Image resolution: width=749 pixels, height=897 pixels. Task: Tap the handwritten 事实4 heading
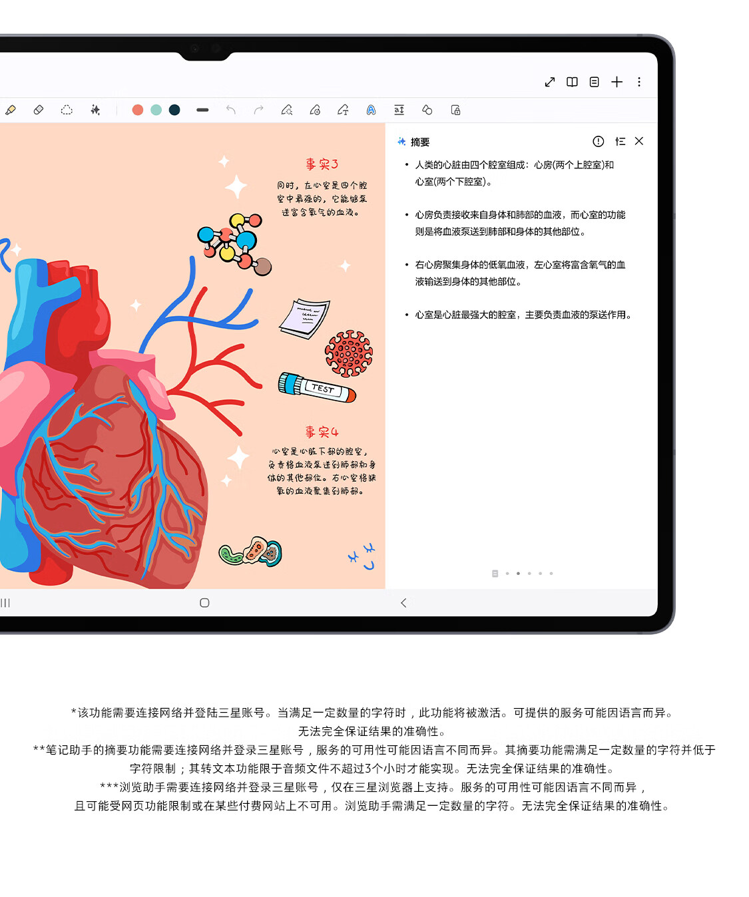coord(322,433)
